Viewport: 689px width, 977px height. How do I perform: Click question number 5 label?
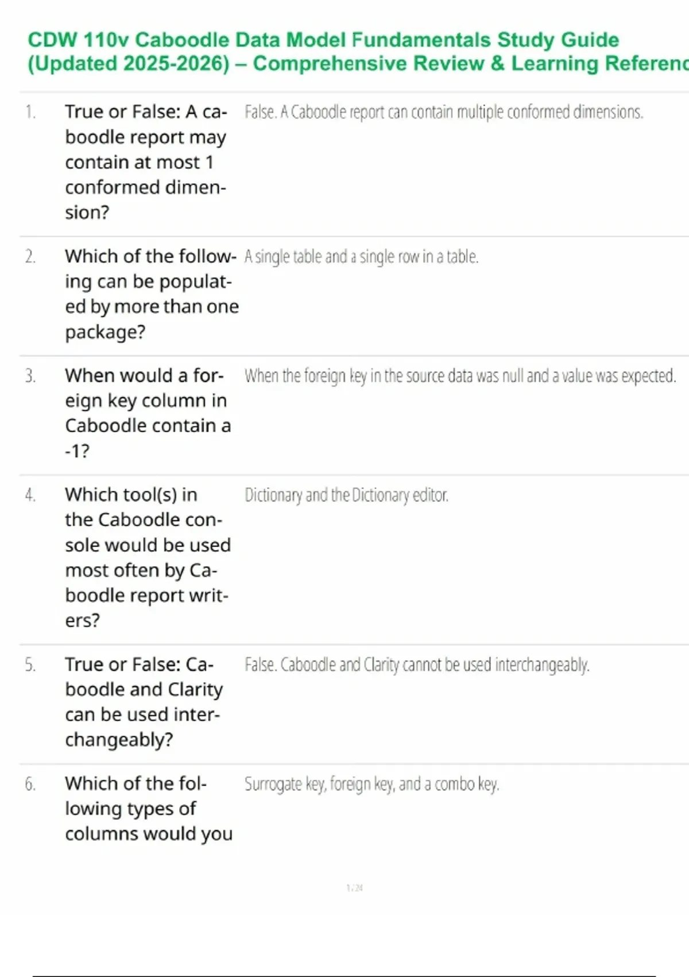30,666
